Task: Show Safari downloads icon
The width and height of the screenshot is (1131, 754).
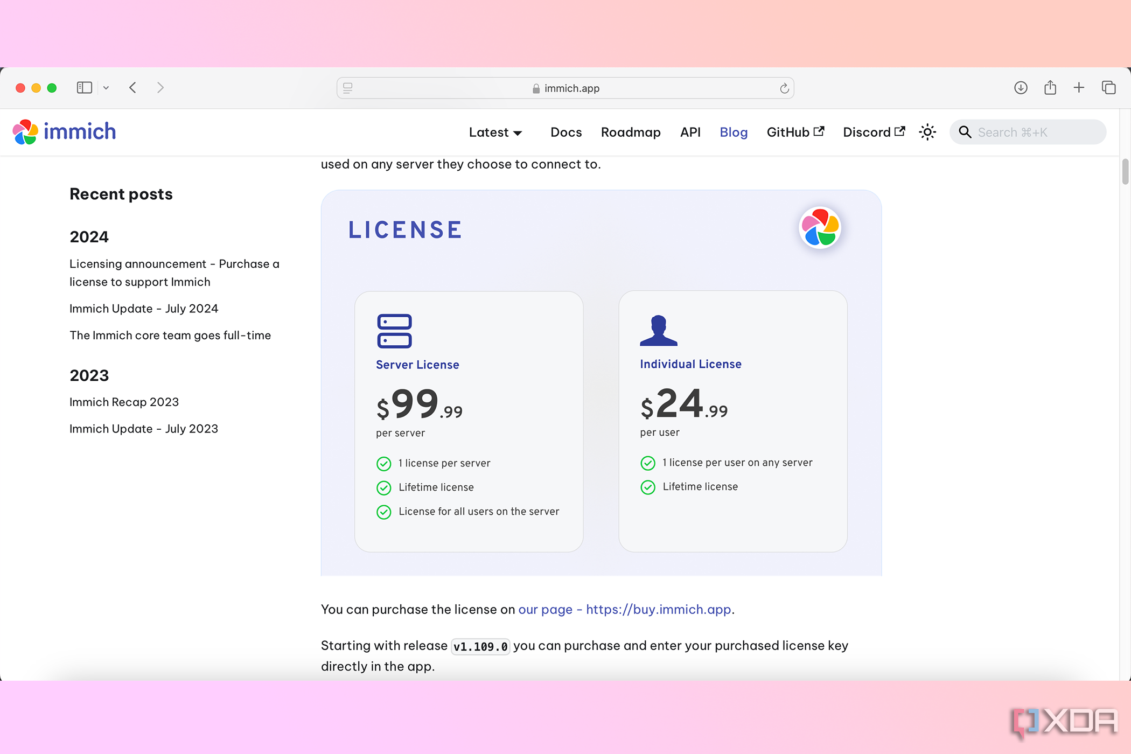Action: click(1021, 88)
